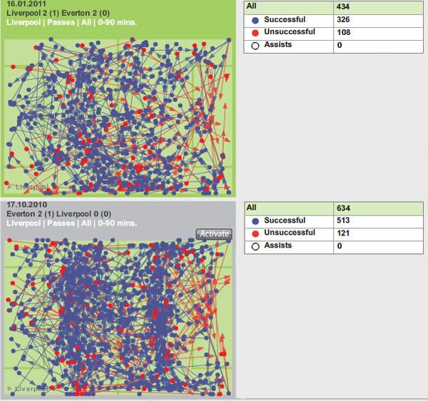Click the Liverpool direction arrow label in bottom pitch
The height and width of the screenshot is (401, 428).
28,388
